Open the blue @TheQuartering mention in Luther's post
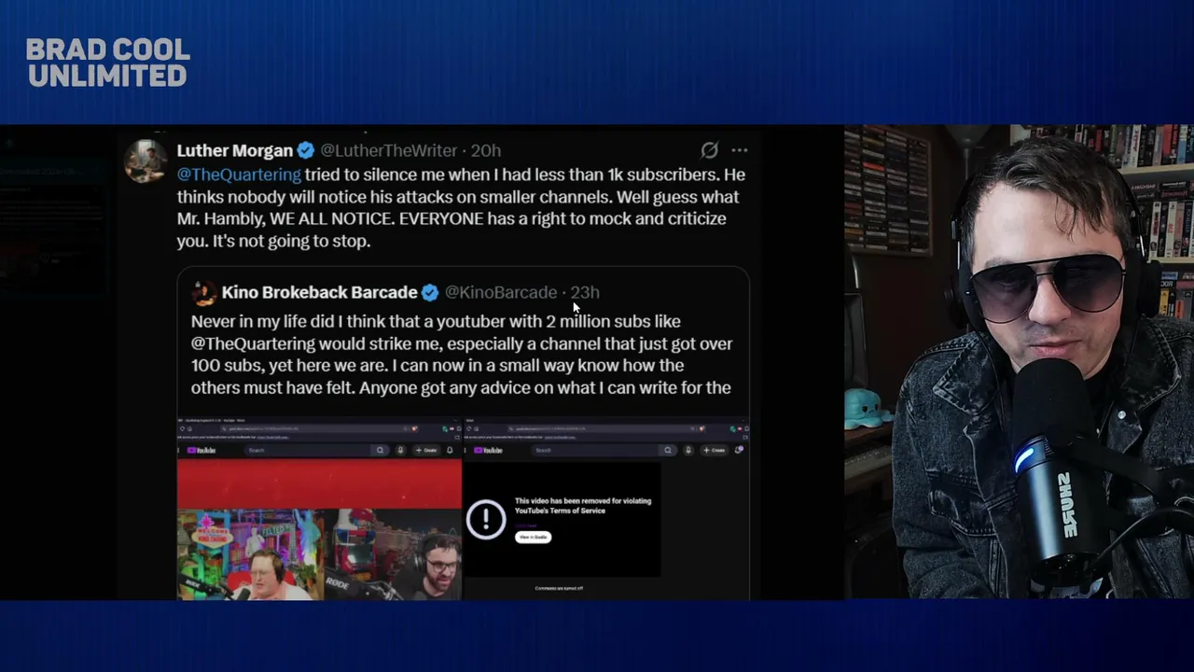Image resolution: width=1194 pixels, height=672 pixels. (239, 175)
